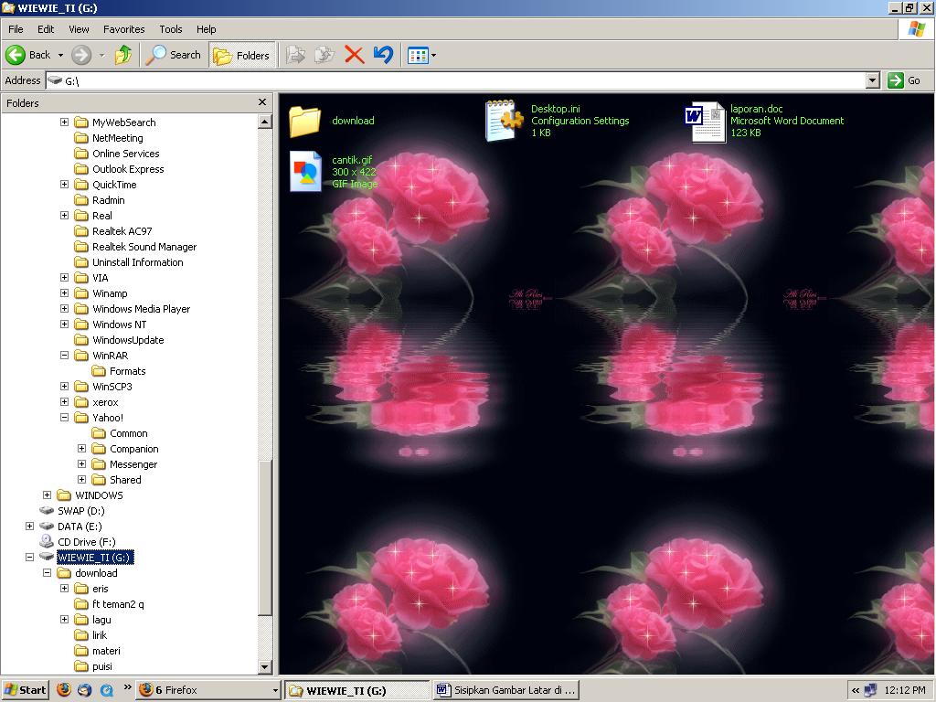Click the blue Undo icon
The image size is (936, 702).
click(383, 55)
